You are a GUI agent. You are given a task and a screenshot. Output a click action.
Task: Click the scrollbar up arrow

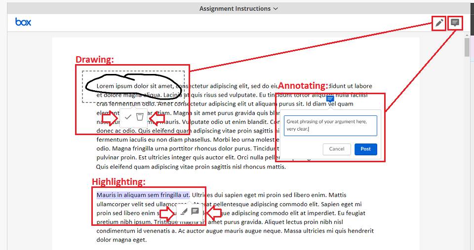(x=467, y=35)
